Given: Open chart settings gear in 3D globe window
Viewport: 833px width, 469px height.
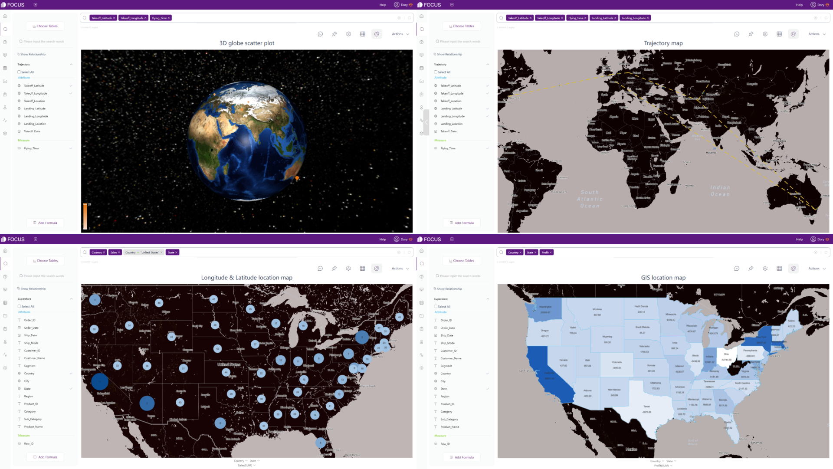Looking at the screenshot, I should (348, 34).
